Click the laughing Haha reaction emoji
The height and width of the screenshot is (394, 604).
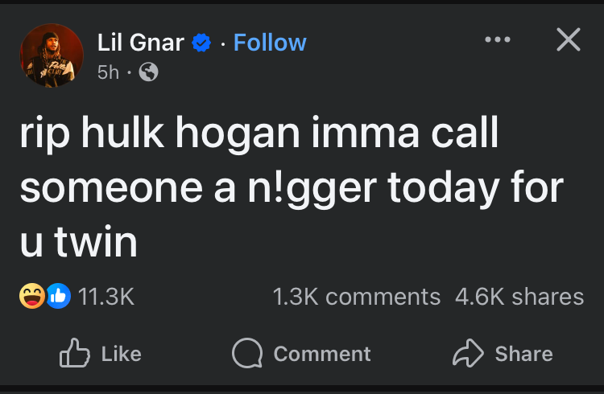point(32,297)
